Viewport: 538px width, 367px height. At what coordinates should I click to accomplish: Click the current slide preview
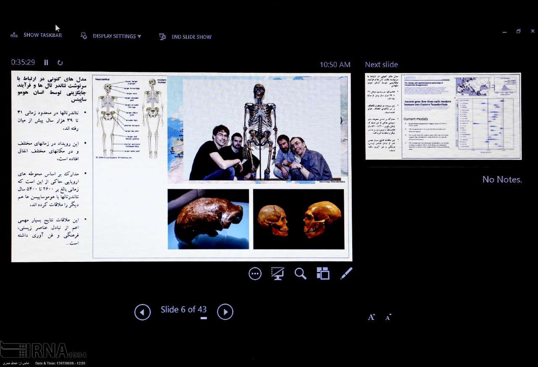tap(182, 167)
